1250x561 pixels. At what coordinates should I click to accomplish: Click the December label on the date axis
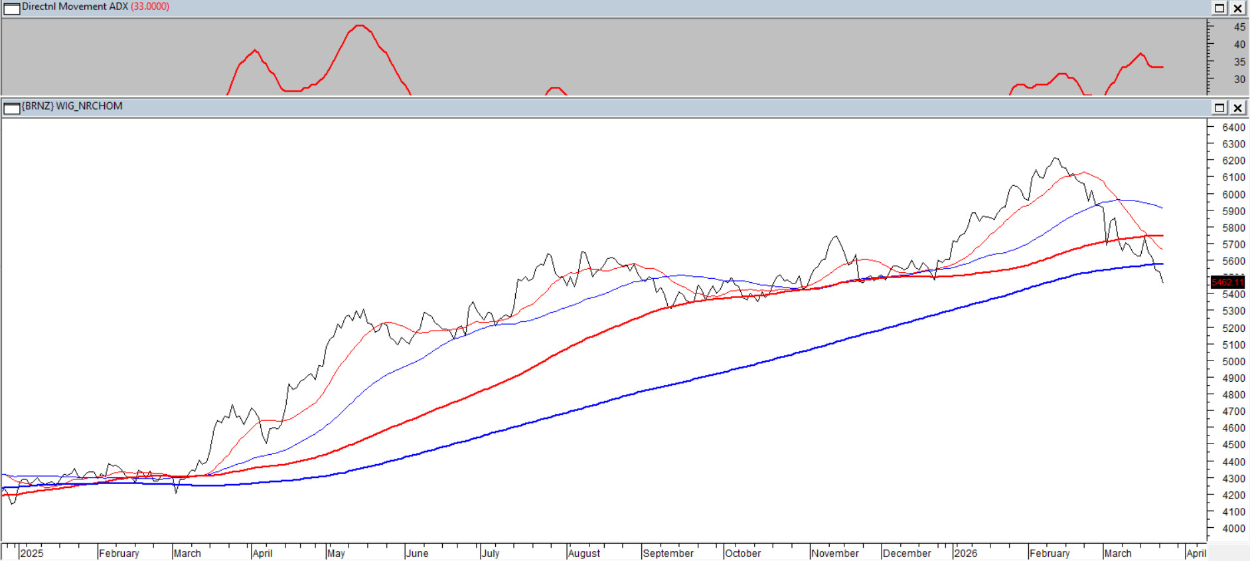point(907,553)
